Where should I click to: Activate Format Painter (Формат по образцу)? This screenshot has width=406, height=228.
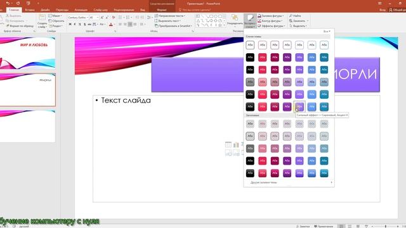(x=20, y=26)
